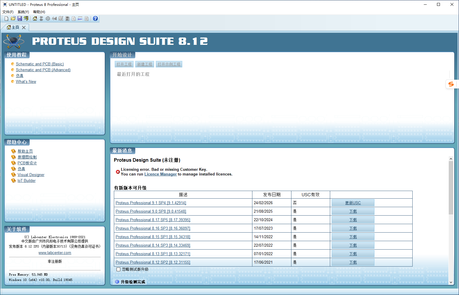Open the Licence Manager link
The width and height of the screenshot is (459, 295).
161,174
